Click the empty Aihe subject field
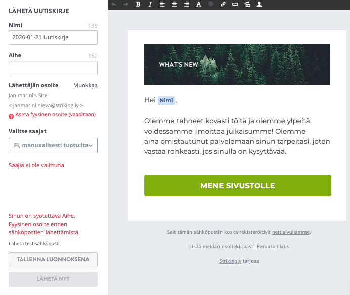 [x=53, y=68]
